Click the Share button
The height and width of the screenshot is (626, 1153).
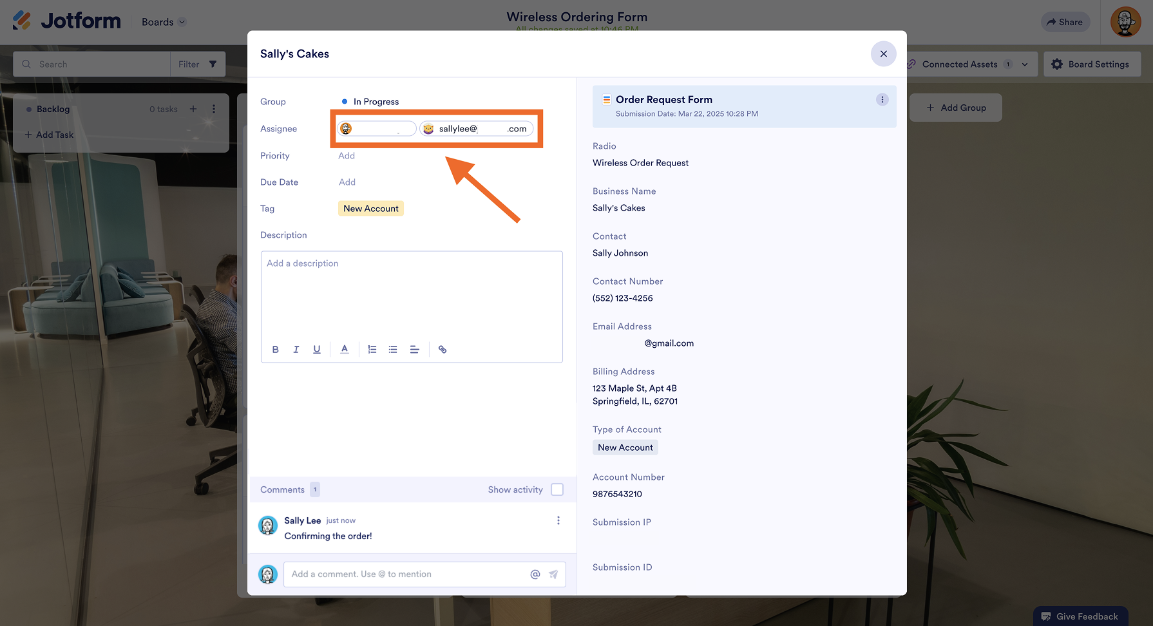(x=1065, y=22)
